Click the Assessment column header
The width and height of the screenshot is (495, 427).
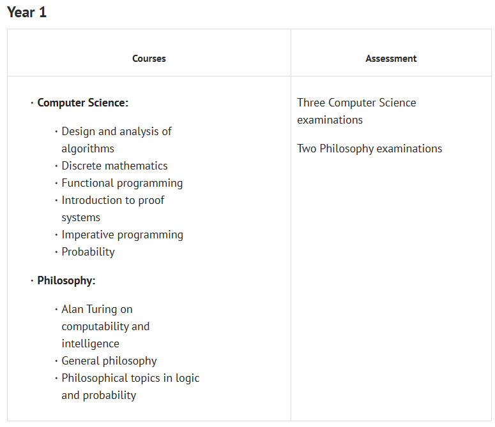pyautogui.click(x=391, y=59)
